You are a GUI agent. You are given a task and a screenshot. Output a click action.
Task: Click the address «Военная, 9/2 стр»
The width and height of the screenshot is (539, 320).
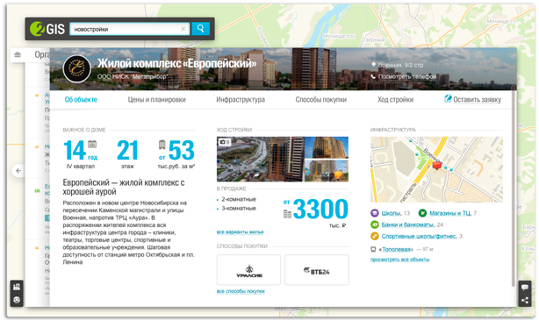coord(400,65)
